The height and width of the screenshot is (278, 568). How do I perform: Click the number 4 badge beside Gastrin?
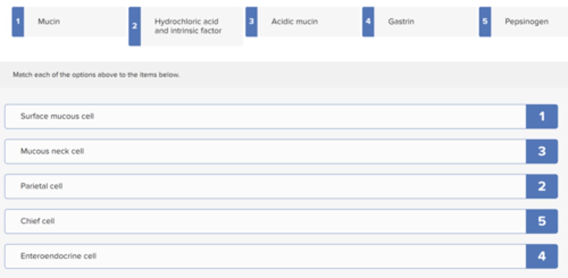click(368, 22)
